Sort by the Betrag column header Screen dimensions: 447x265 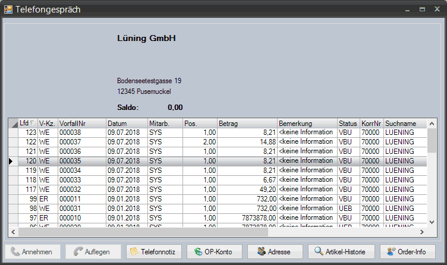point(247,123)
